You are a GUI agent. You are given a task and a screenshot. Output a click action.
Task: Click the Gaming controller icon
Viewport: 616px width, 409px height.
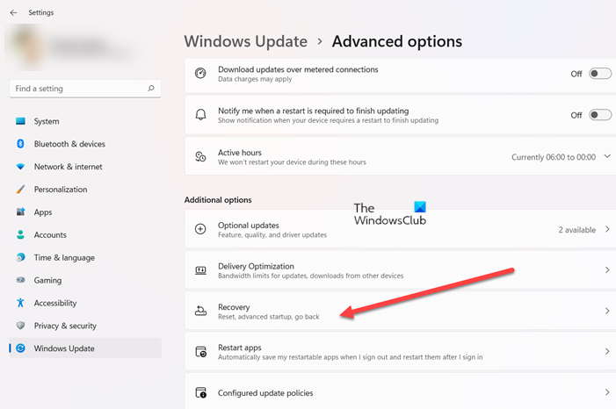tap(20, 280)
